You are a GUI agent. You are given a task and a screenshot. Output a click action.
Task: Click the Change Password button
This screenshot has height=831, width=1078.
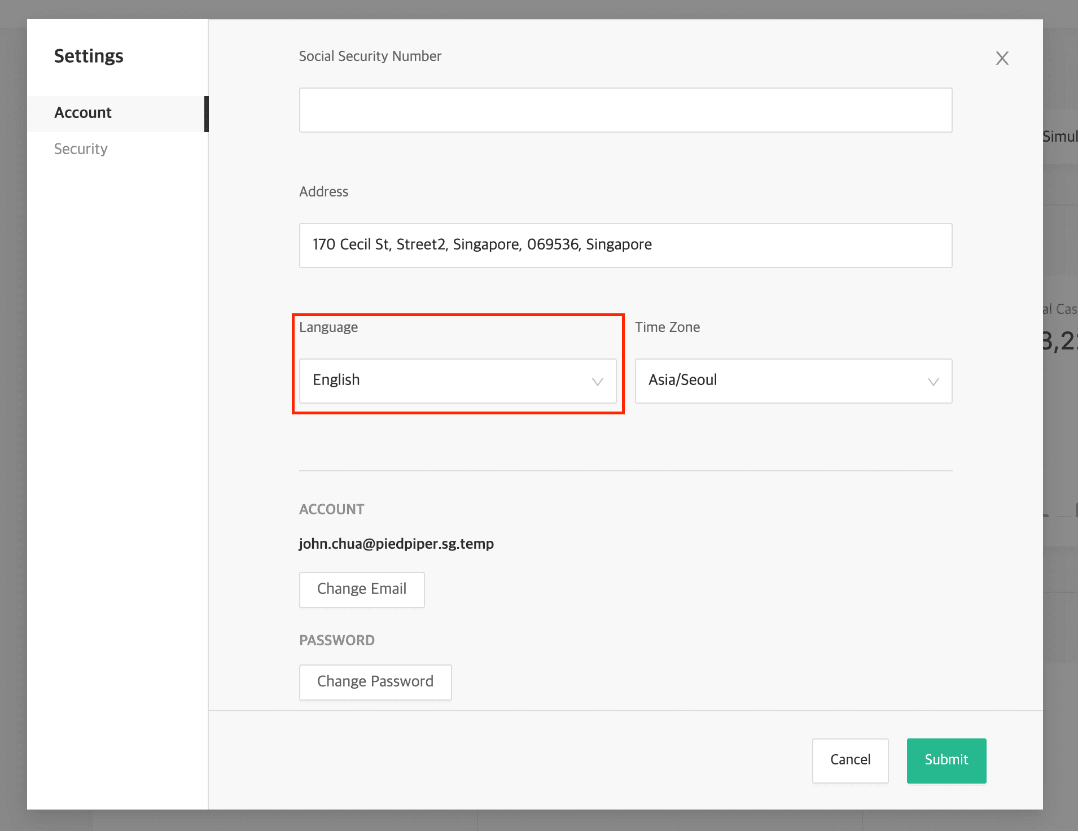[x=375, y=682]
